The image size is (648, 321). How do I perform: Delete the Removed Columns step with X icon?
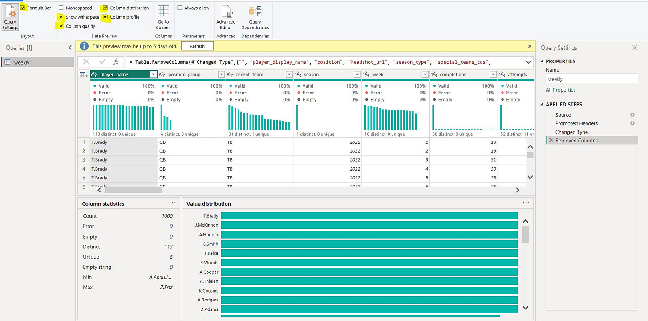tap(551, 141)
